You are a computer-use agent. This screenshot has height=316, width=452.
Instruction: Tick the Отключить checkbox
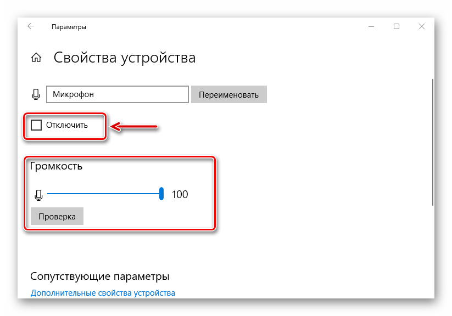click(36, 125)
